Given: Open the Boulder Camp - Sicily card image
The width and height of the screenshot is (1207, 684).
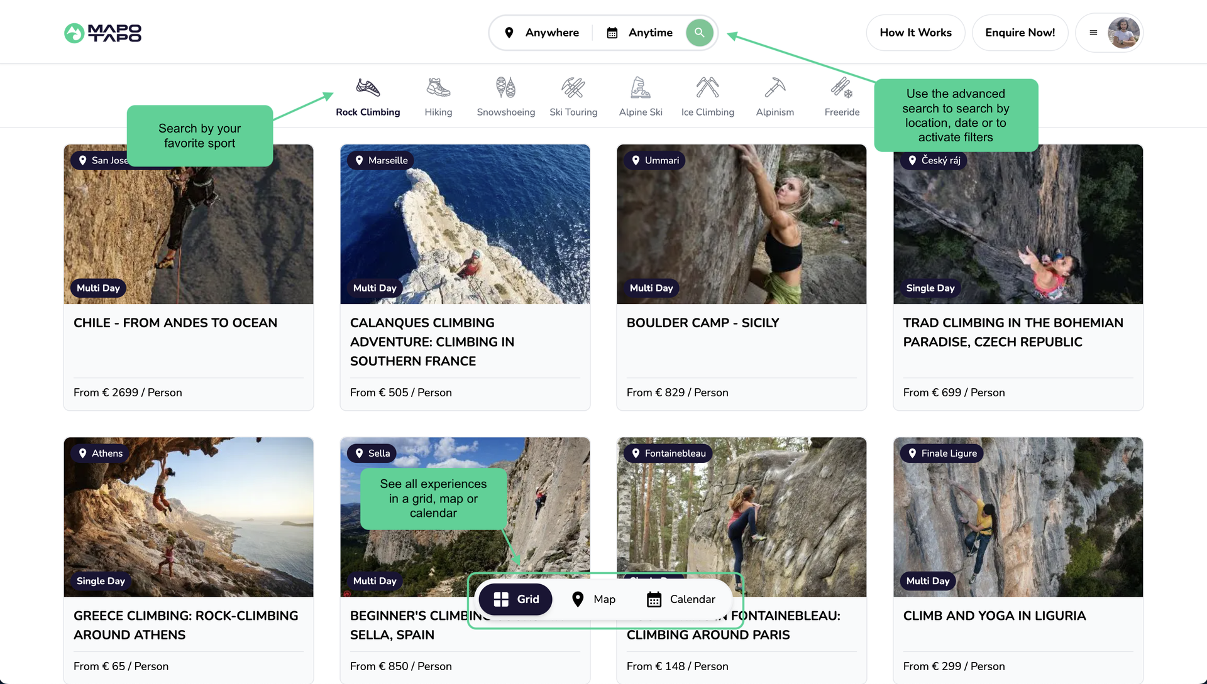Looking at the screenshot, I should click(741, 224).
